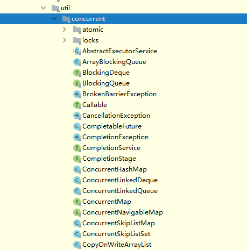The width and height of the screenshot is (247, 250).
Task: Collapse the concurrent package node
Action: [54, 19]
